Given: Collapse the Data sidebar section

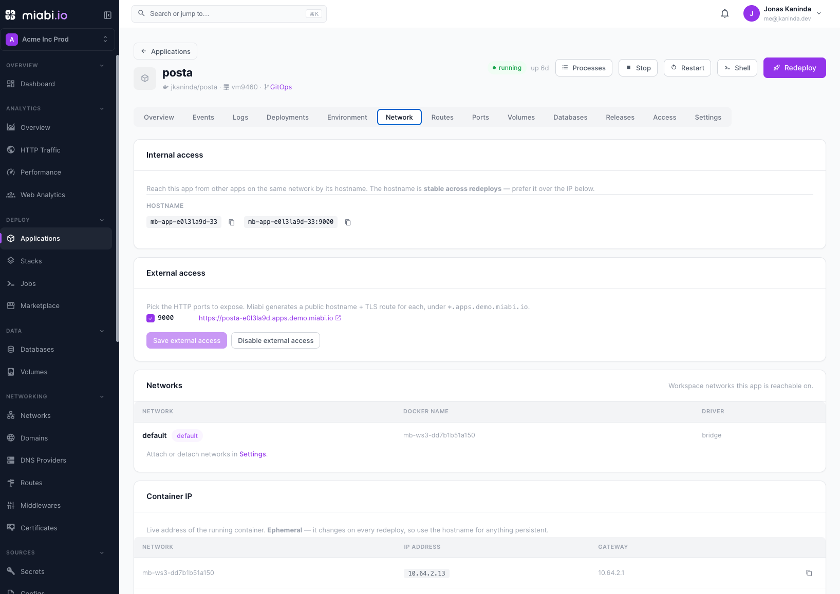Looking at the screenshot, I should click(x=102, y=331).
